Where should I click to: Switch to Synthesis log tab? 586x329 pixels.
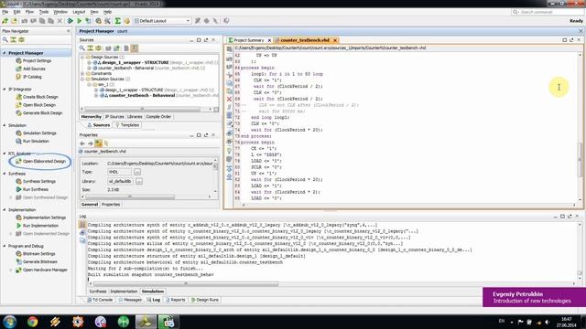click(98, 292)
